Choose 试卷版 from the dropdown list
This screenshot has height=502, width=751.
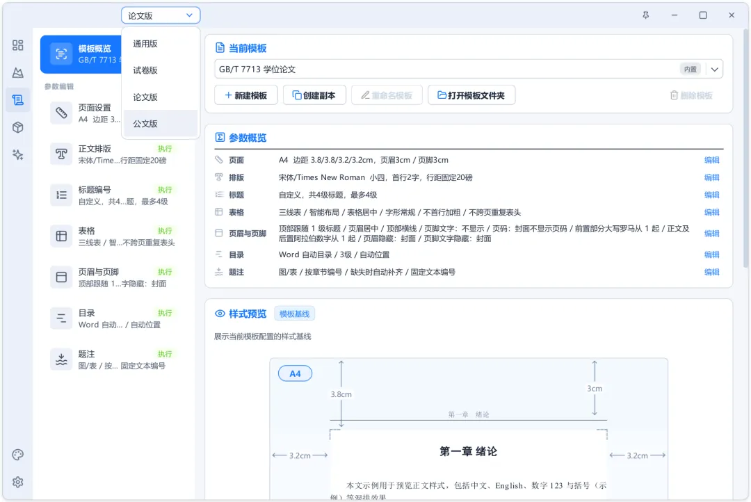[x=161, y=70]
